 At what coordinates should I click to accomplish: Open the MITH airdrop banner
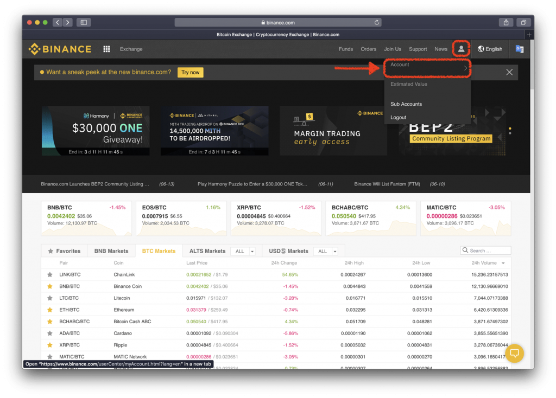pos(214,131)
